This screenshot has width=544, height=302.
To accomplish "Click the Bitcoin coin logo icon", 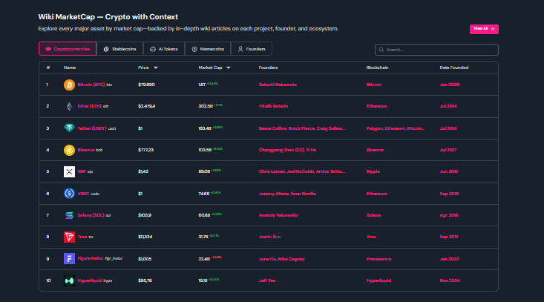I will [x=69, y=85].
